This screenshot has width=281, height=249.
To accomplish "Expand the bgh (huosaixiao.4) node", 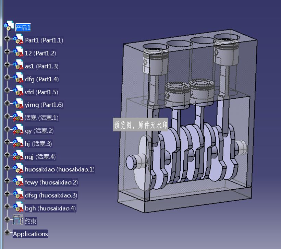I will pos(7,206).
